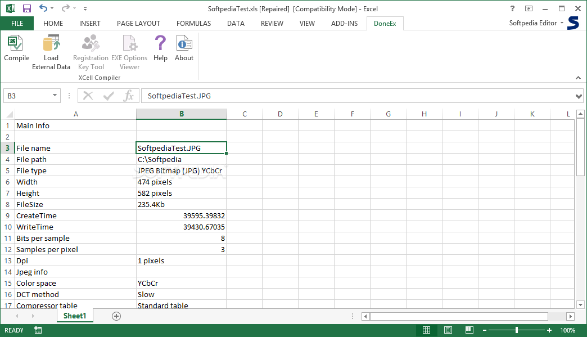Select row 9 header
Image resolution: width=587 pixels, height=337 pixels.
7,215
